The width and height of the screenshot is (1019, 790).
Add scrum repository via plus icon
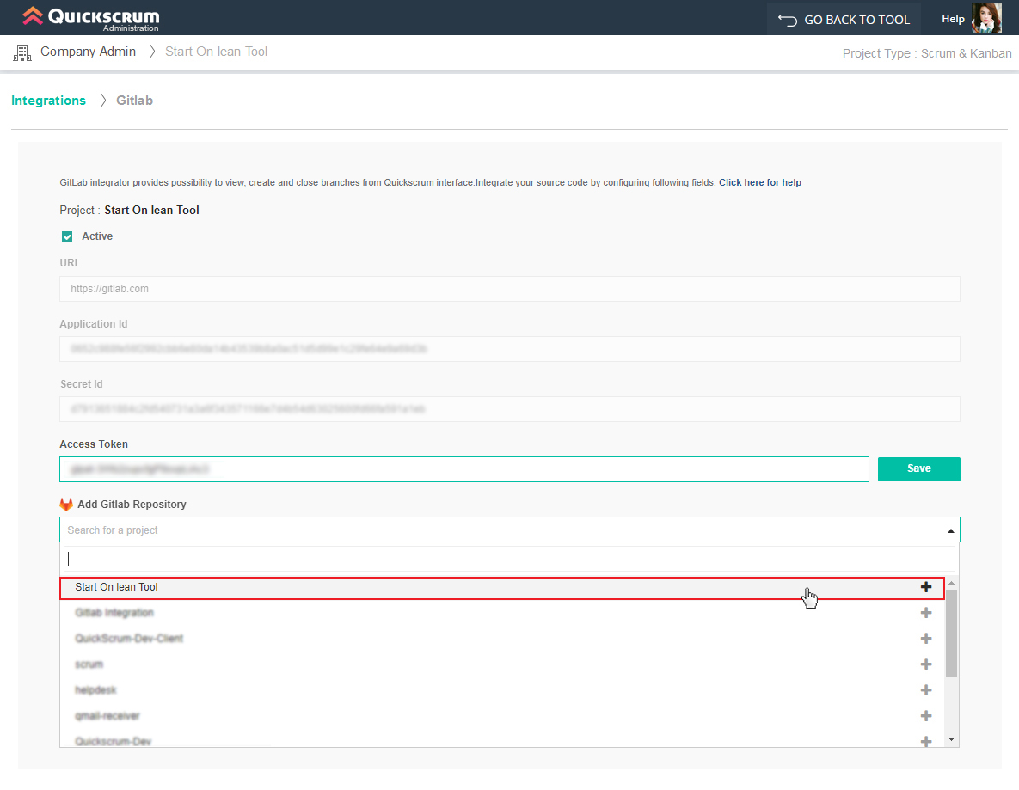click(x=926, y=664)
